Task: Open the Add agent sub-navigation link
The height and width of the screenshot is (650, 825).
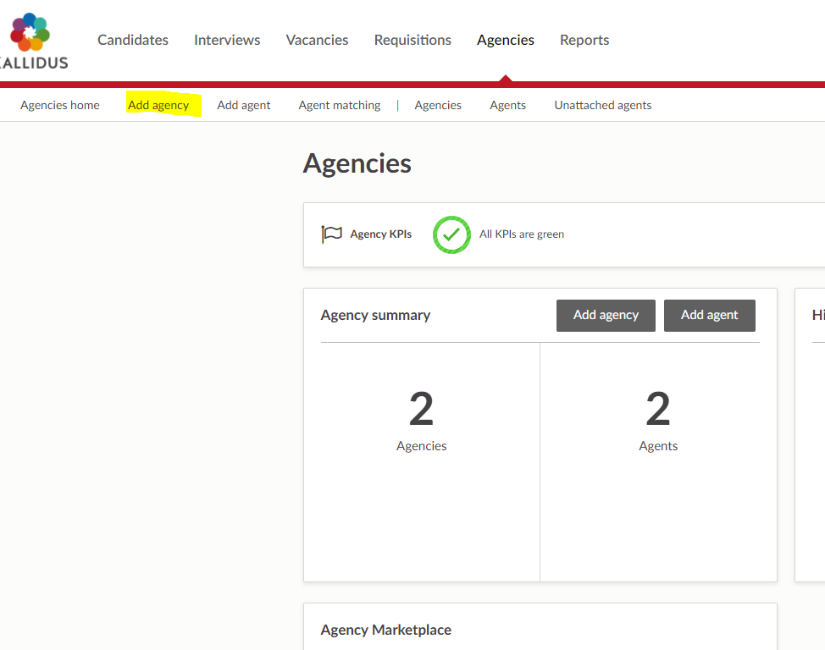Action: coord(243,104)
